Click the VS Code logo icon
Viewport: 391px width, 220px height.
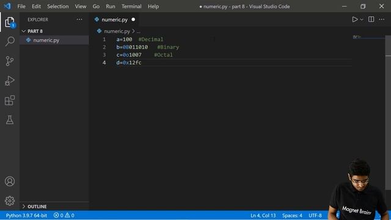pos(7,6)
